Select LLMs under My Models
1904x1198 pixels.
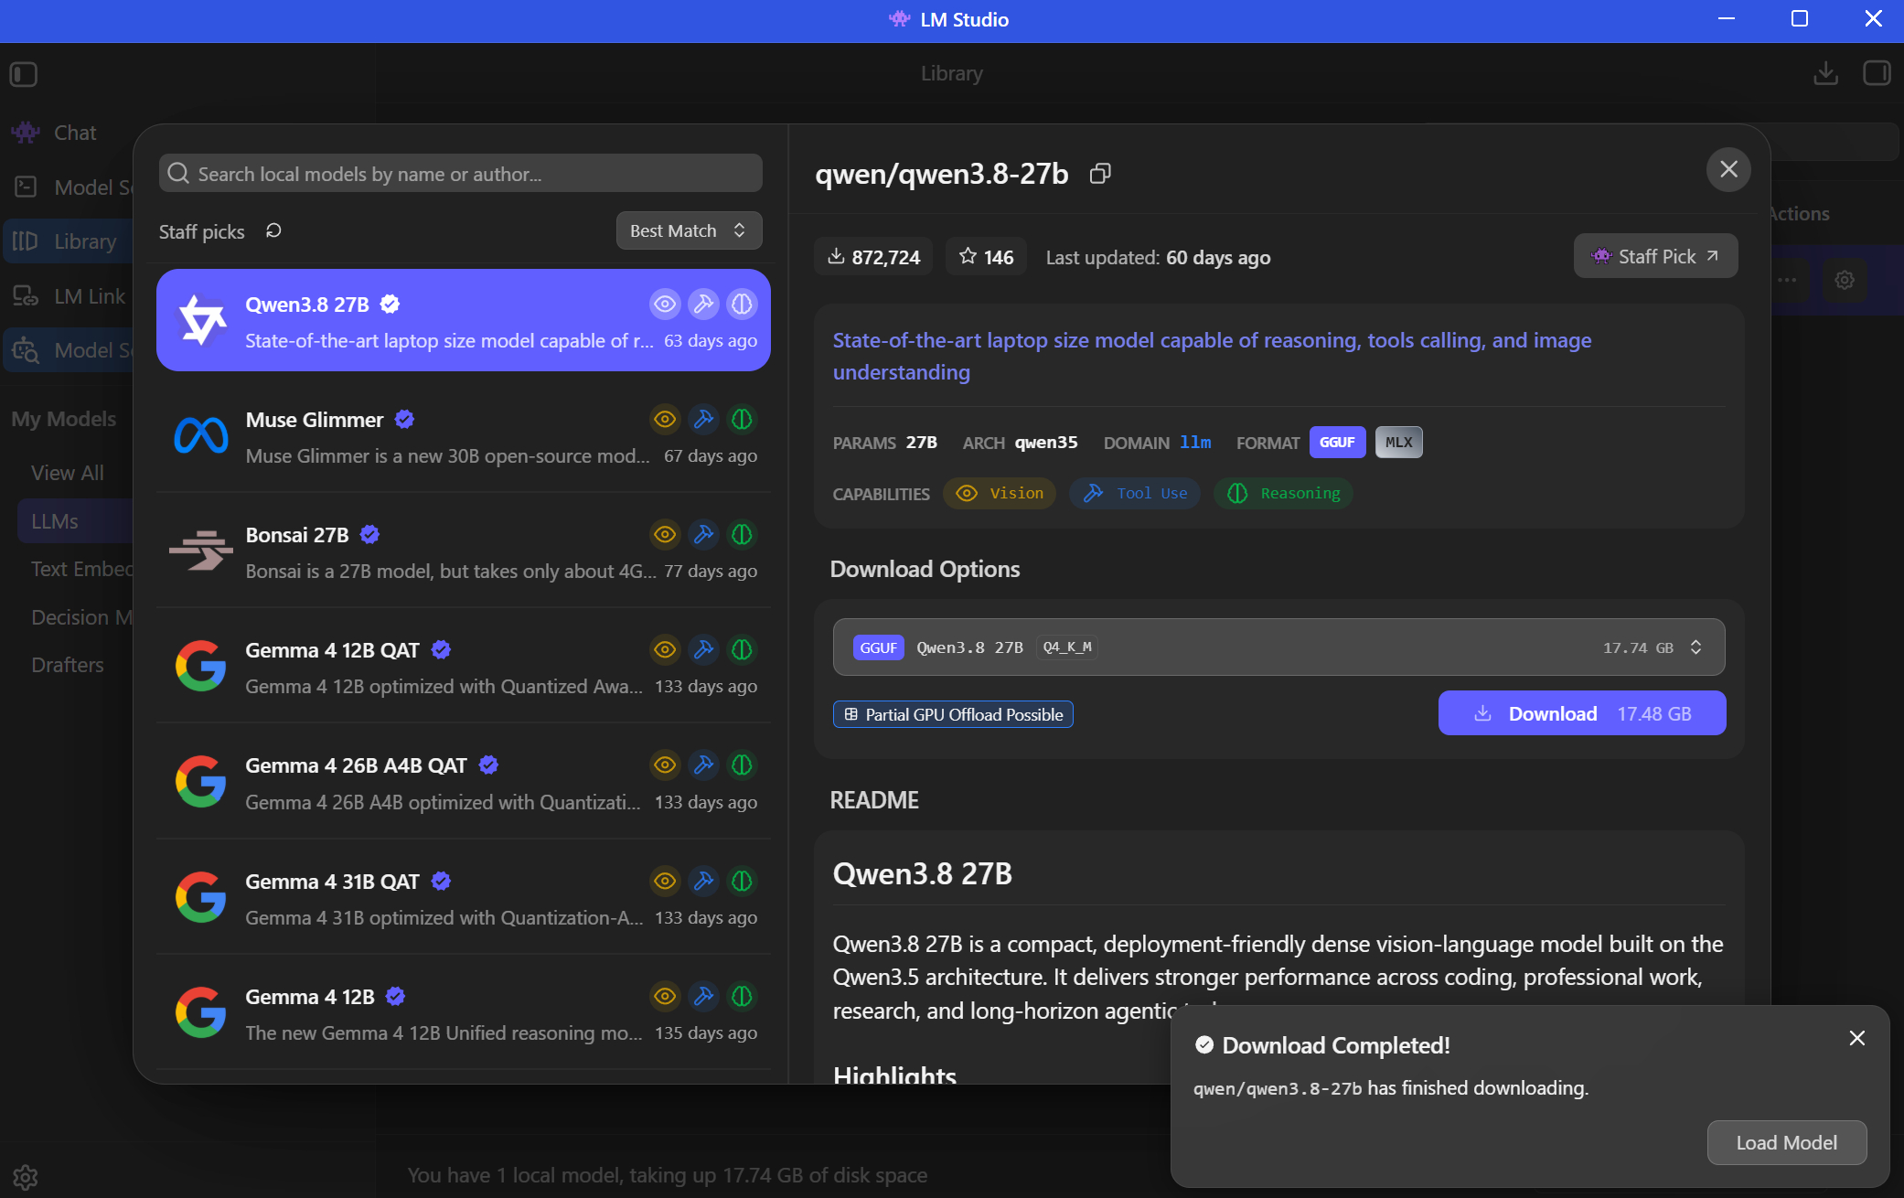click(77, 521)
